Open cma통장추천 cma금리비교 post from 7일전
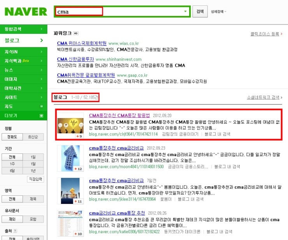This screenshot has height=240, width=288. click(116, 181)
